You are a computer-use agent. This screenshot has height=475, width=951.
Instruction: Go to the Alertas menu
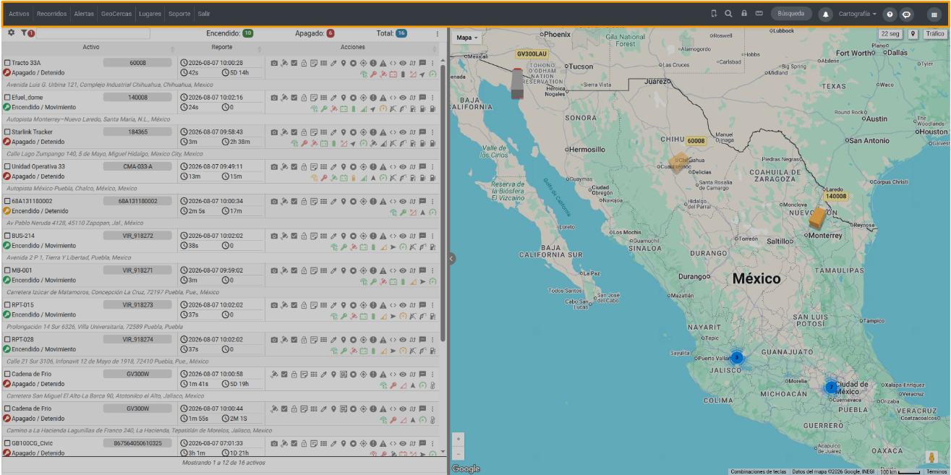point(84,14)
